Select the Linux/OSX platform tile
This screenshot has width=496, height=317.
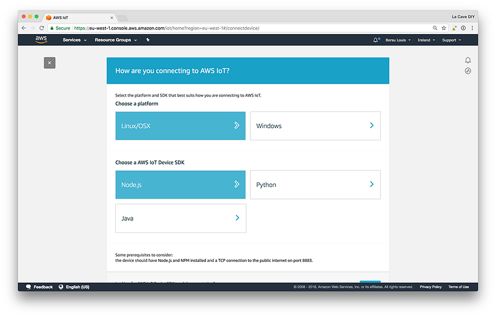tap(180, 126)
